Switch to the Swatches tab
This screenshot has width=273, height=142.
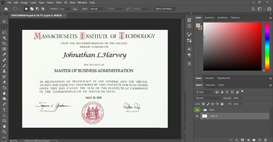(x=209, y=18)
